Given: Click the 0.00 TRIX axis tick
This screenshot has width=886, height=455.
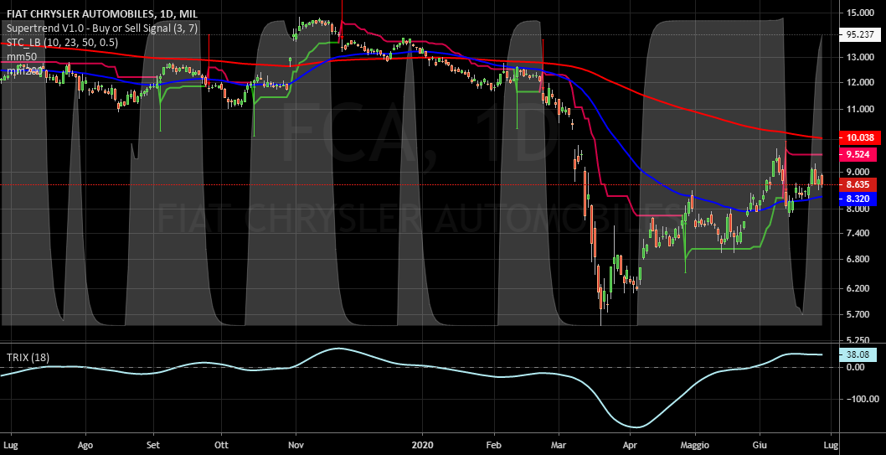Looking at the screenshot, I should coord(856,367).
